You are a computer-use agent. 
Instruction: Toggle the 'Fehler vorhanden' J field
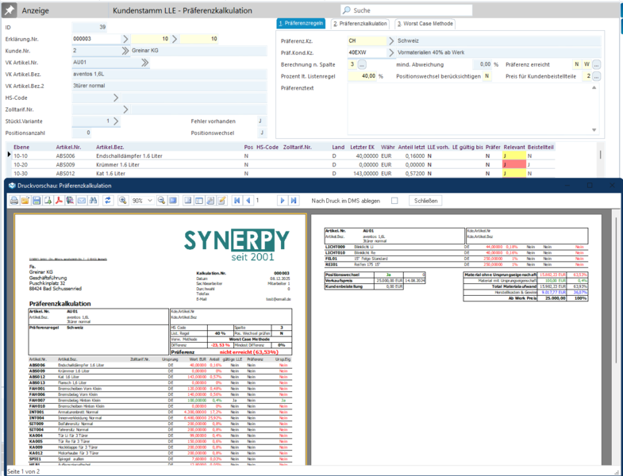[x=260, y=121]
